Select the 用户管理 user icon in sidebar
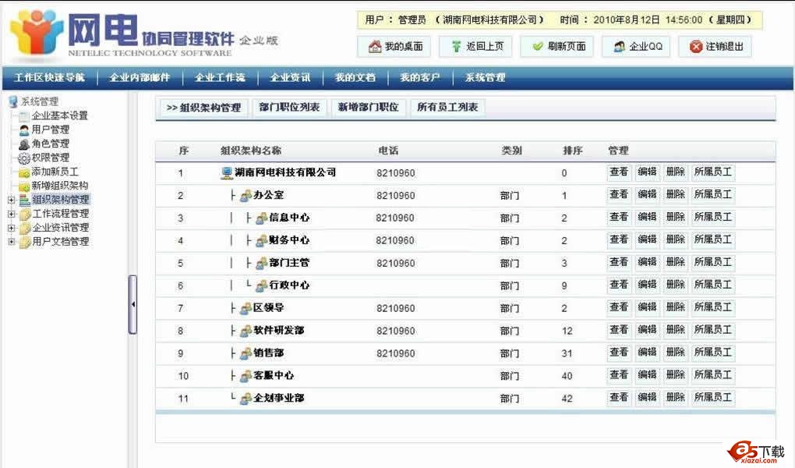 (24, 130)
